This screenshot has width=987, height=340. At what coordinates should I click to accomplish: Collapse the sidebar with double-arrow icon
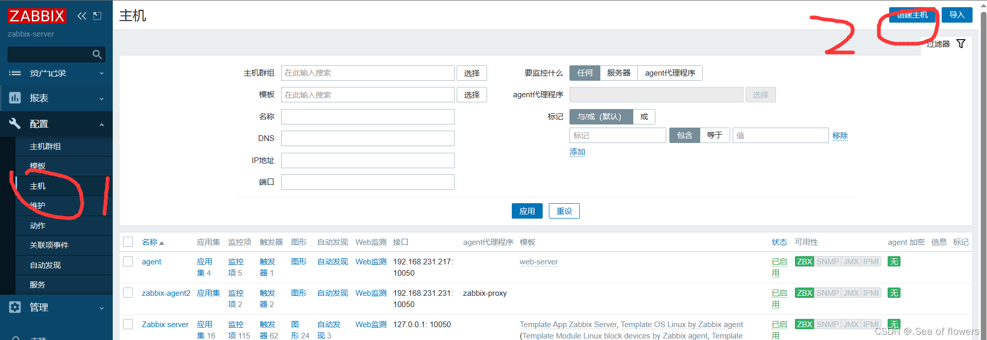coord(82,16)
